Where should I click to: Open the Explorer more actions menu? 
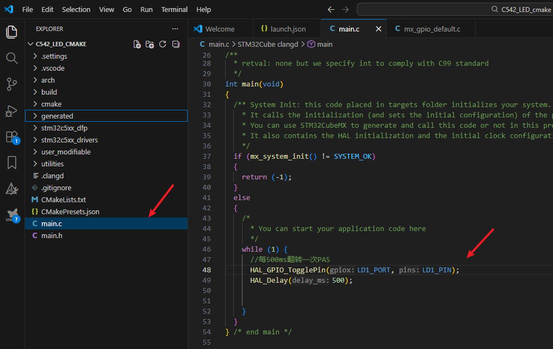(175, 29)
